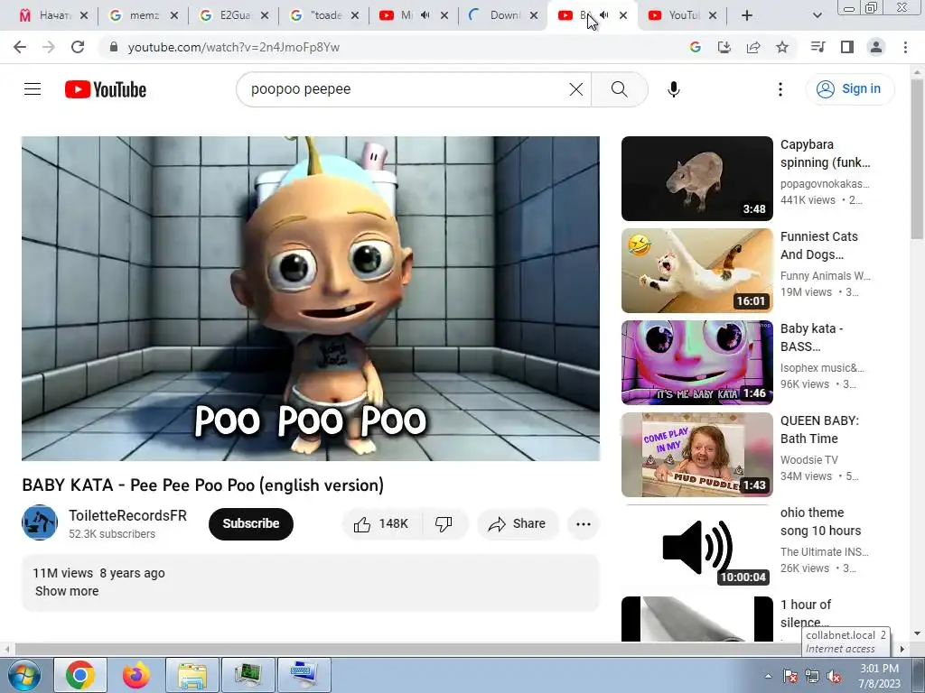Viewport: 925px width, 693px height.
Task: Open 'Funniest Cats And Dogs' video title
Action: pos(818,245)
